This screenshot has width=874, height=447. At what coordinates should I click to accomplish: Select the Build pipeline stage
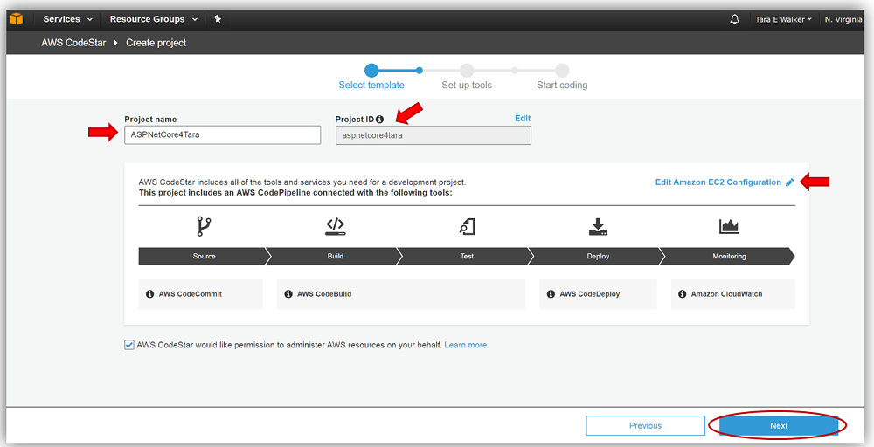(x=336, y=256)
